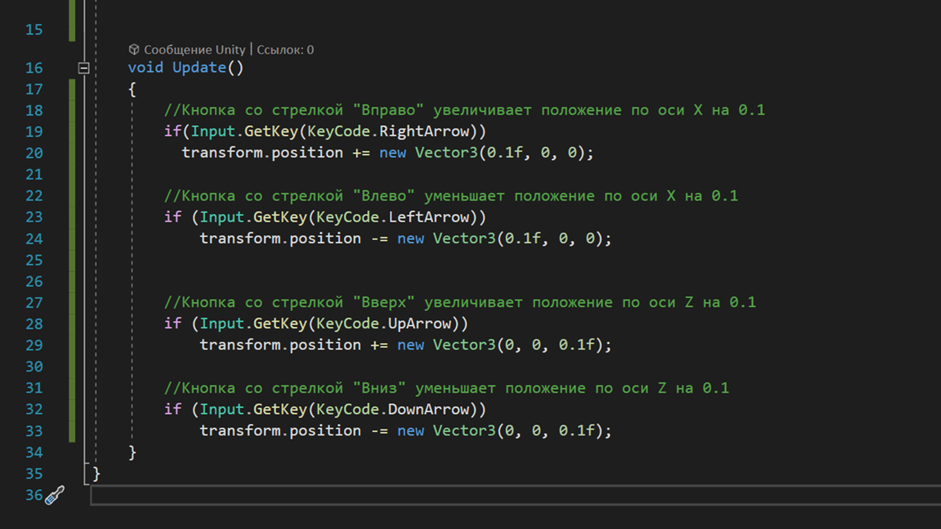Image resolution: width=941 pixels, height=529 pixels.
Task: Click Vector3 on line 24
Action: click(x=464, y=238)
